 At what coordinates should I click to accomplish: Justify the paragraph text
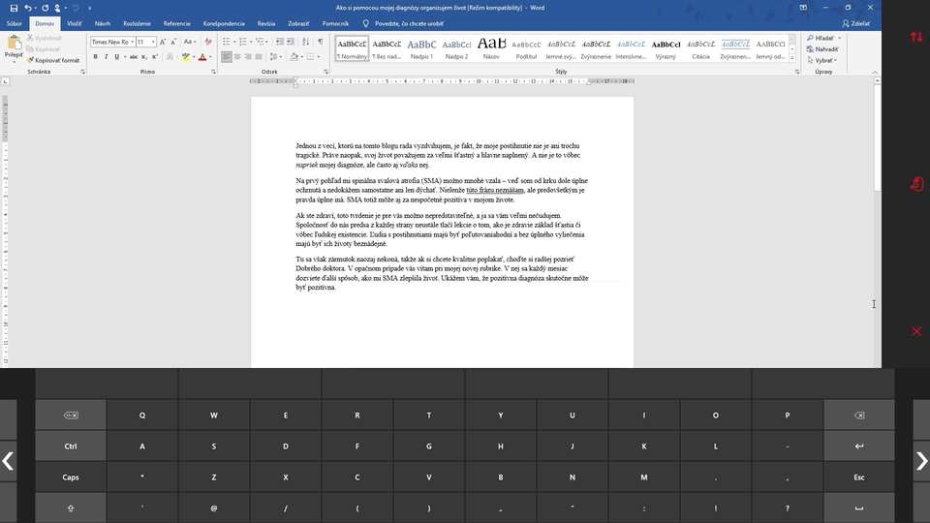point(259,57)
